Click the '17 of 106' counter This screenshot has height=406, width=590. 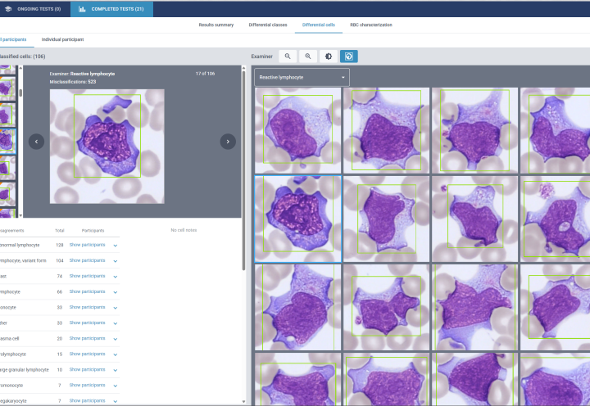tap(205, 74)
